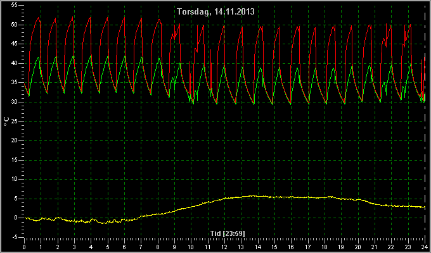Select hour 9 on the time axis
The width and height of the screenshot is (431, 253).
pyautogui.click(x=174, y=247)
